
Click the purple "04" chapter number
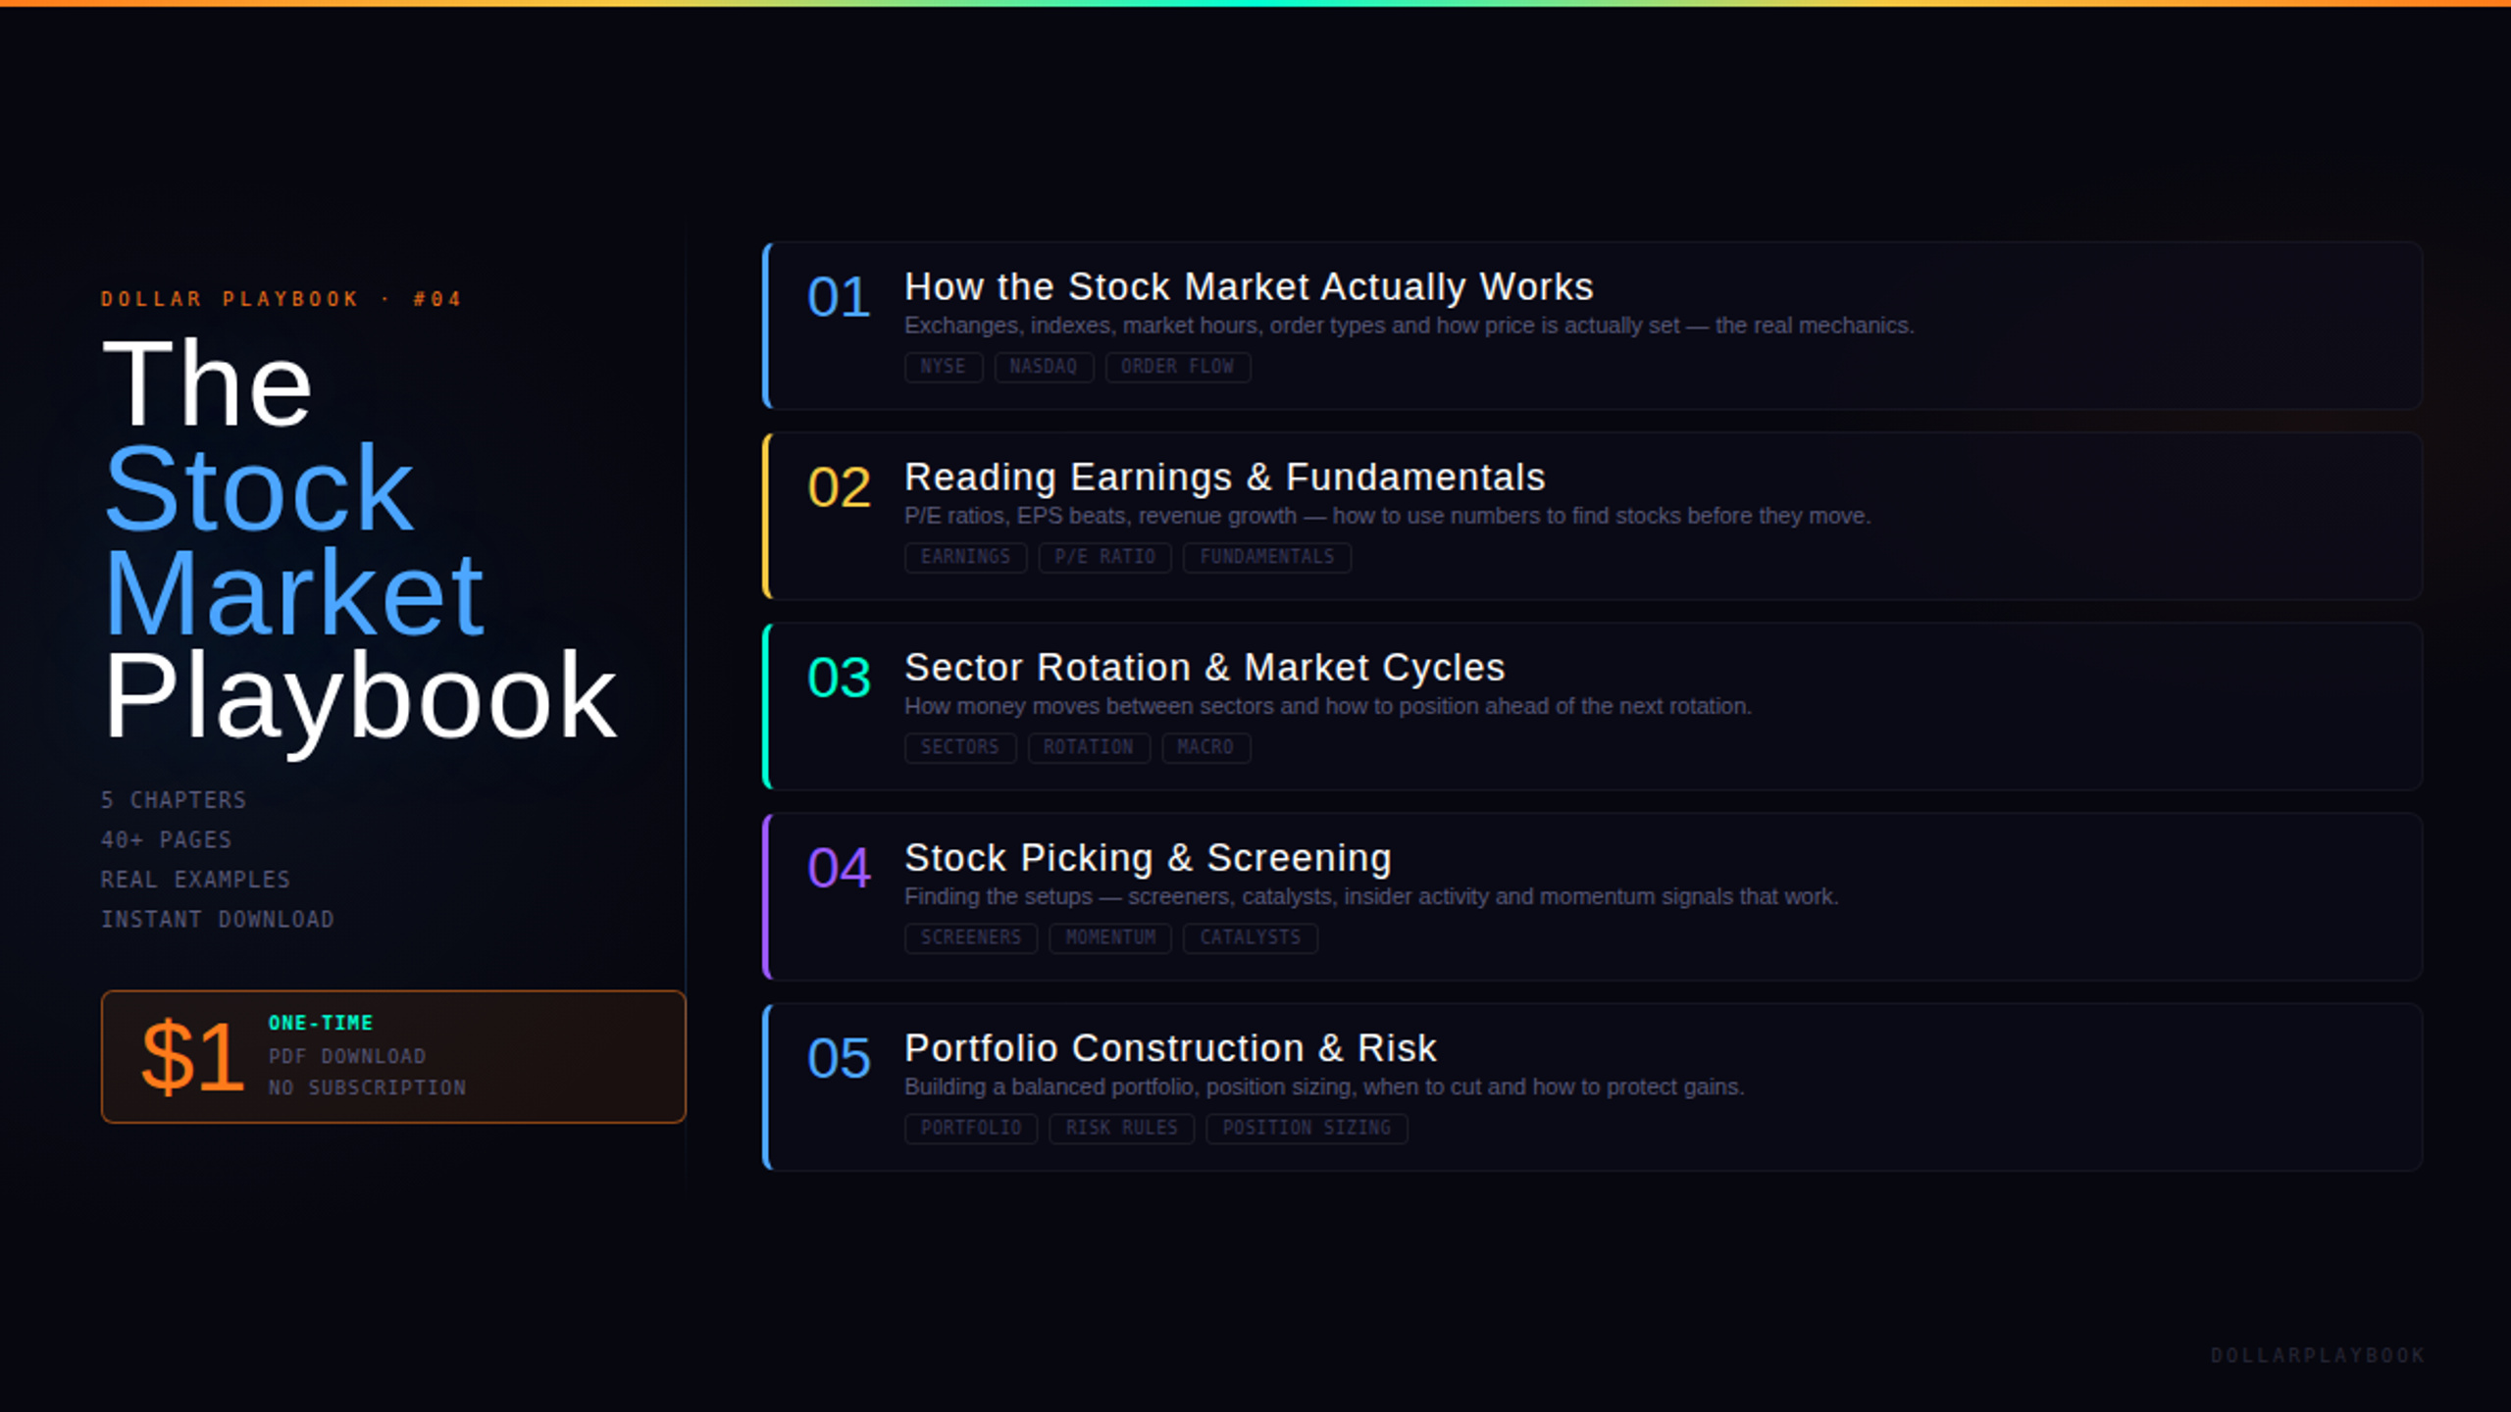839,868
